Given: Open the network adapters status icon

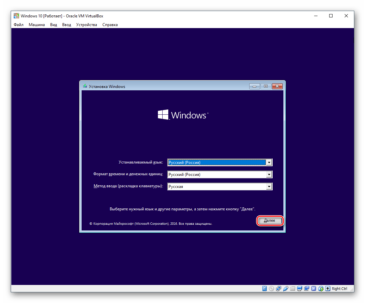Looking at the screenshot, I should 278,289.
